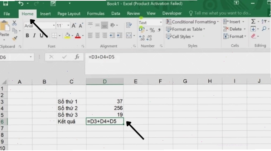Increase font size with large A
271x151 pixels.
point(74,26)
